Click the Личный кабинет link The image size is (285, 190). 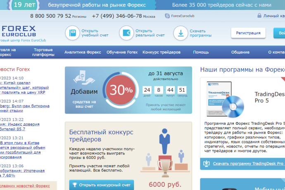tap(274, 16)
